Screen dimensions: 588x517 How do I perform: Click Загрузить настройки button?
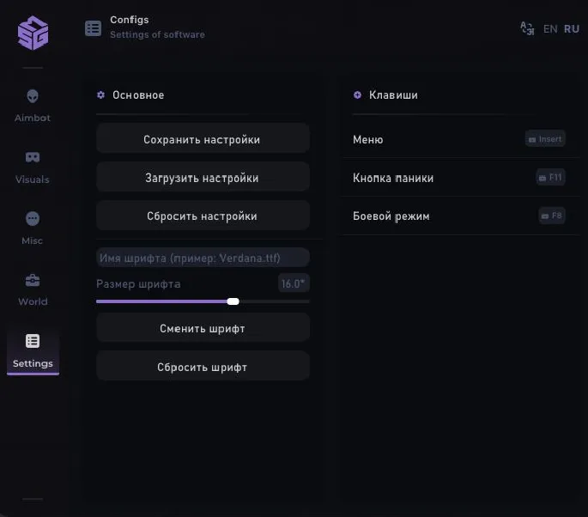[203, 178]
